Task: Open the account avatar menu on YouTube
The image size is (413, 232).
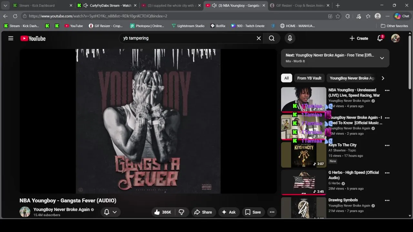Action: click(x=396, y=38)
